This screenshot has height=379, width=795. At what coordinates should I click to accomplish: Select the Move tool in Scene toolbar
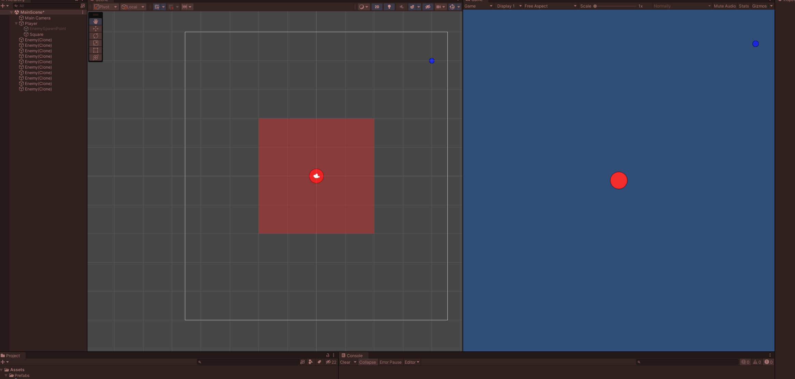click(96, 29)
